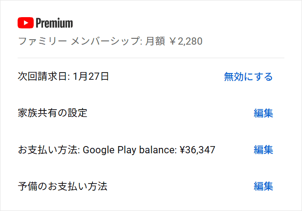Click 無効にする to deactivate the membership
Viewport: 302px width, 211px height.
click(x=248, y=77)
